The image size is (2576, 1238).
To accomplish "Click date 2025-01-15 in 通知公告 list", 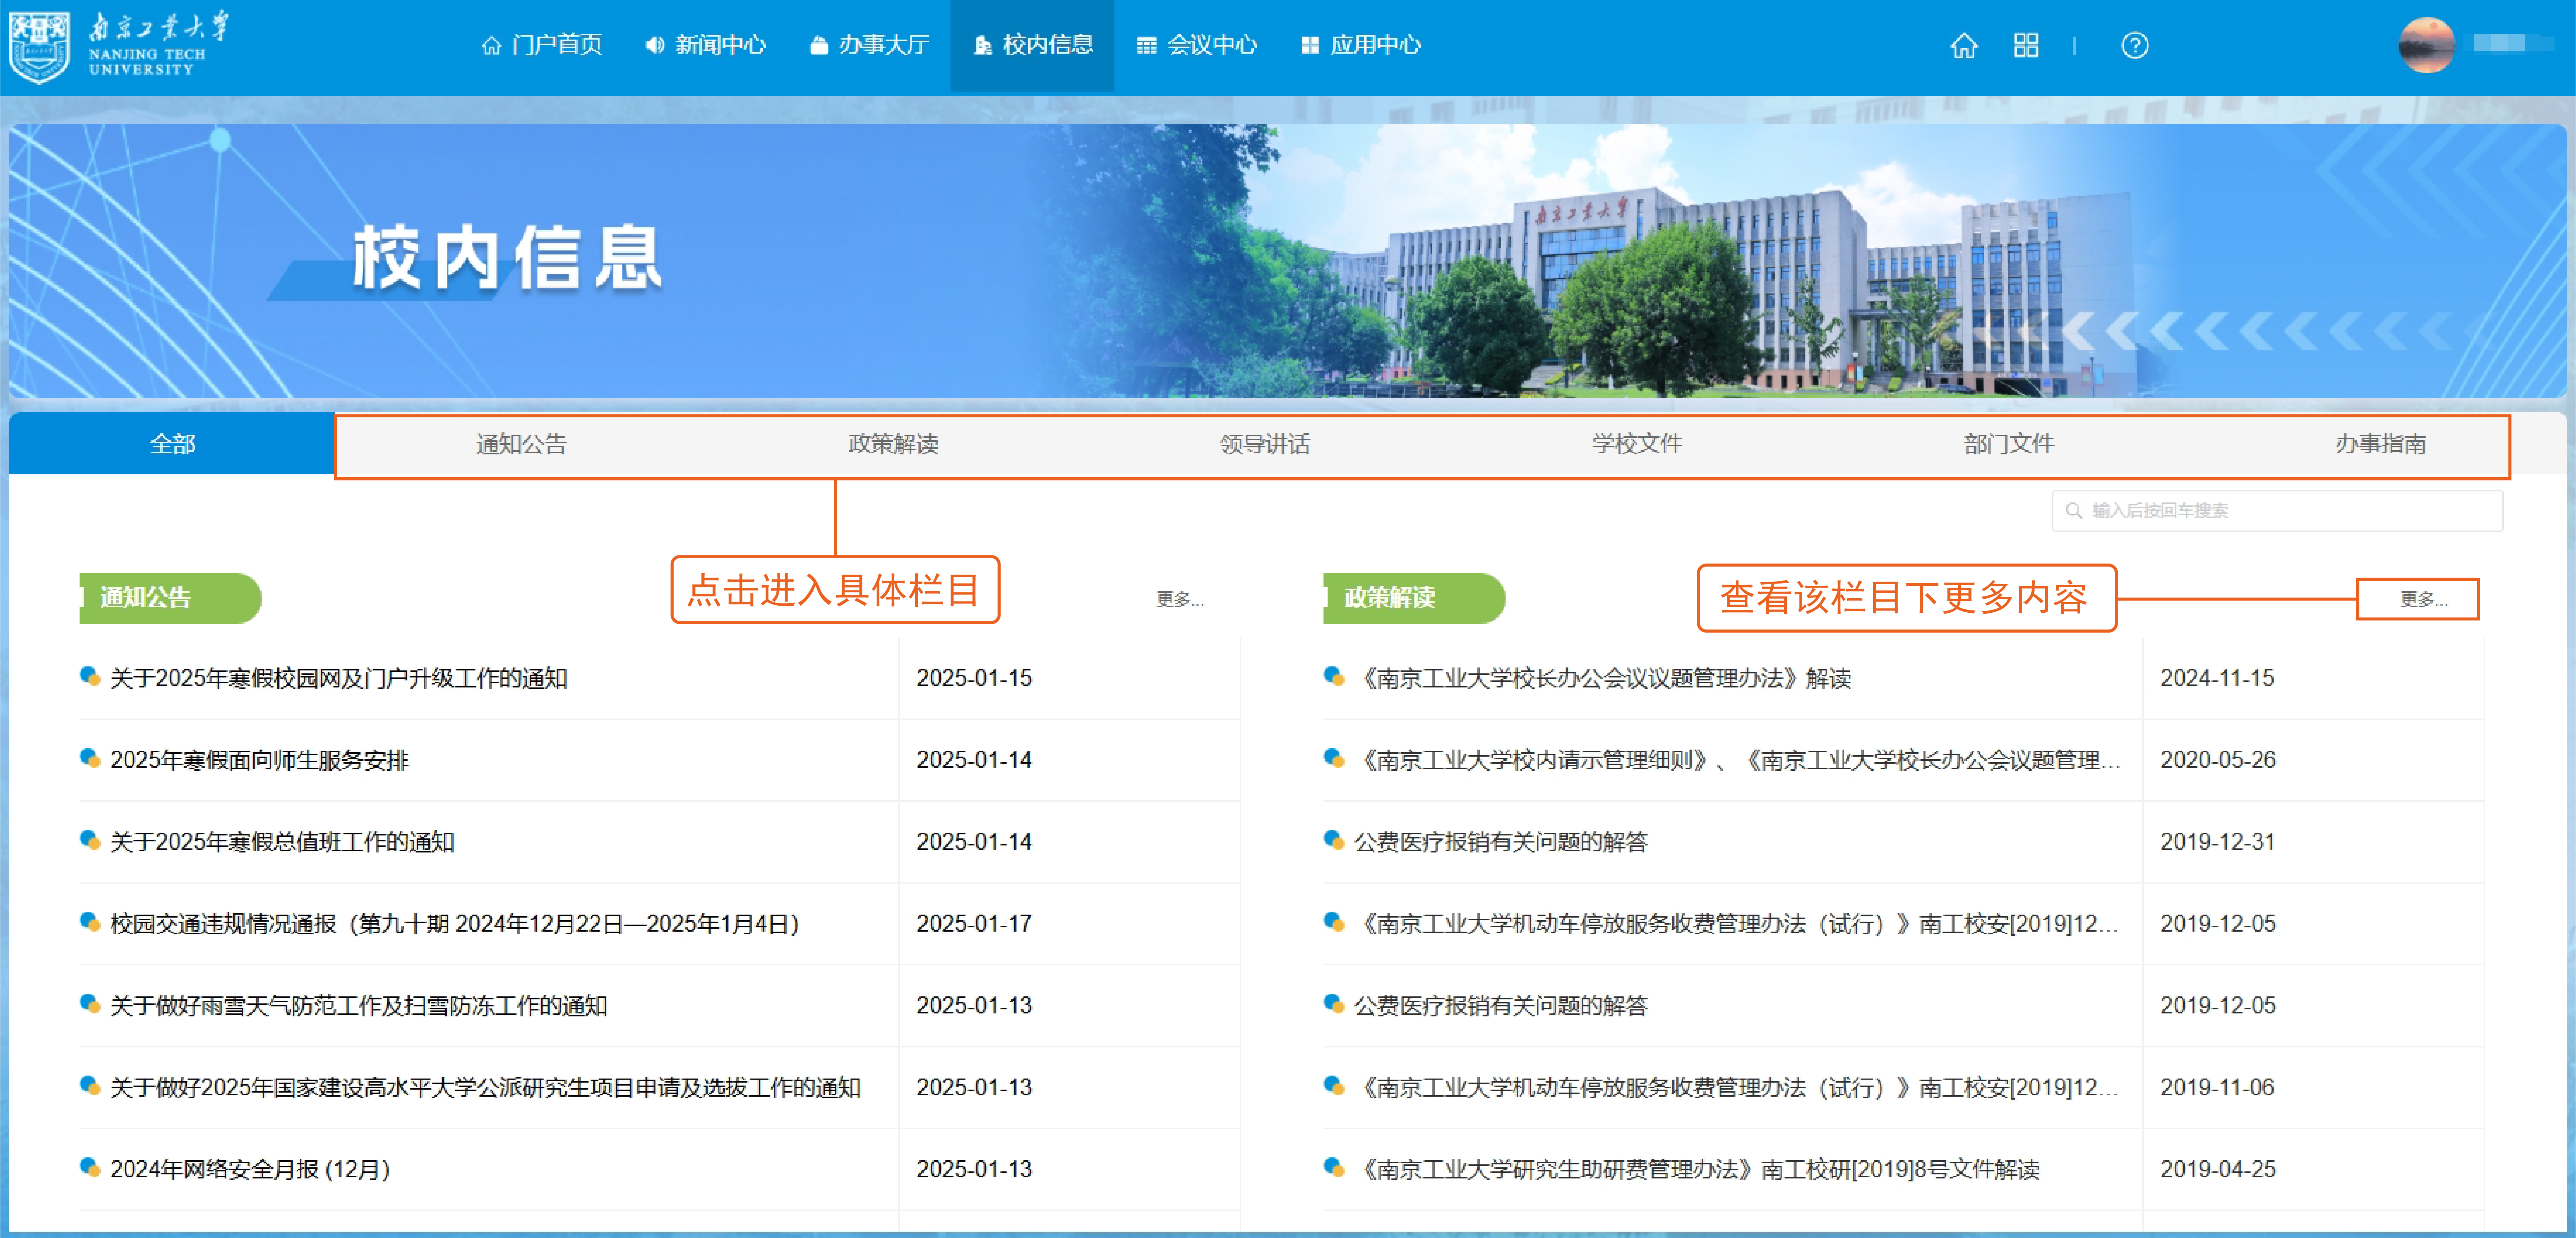I will pos(974,678).
